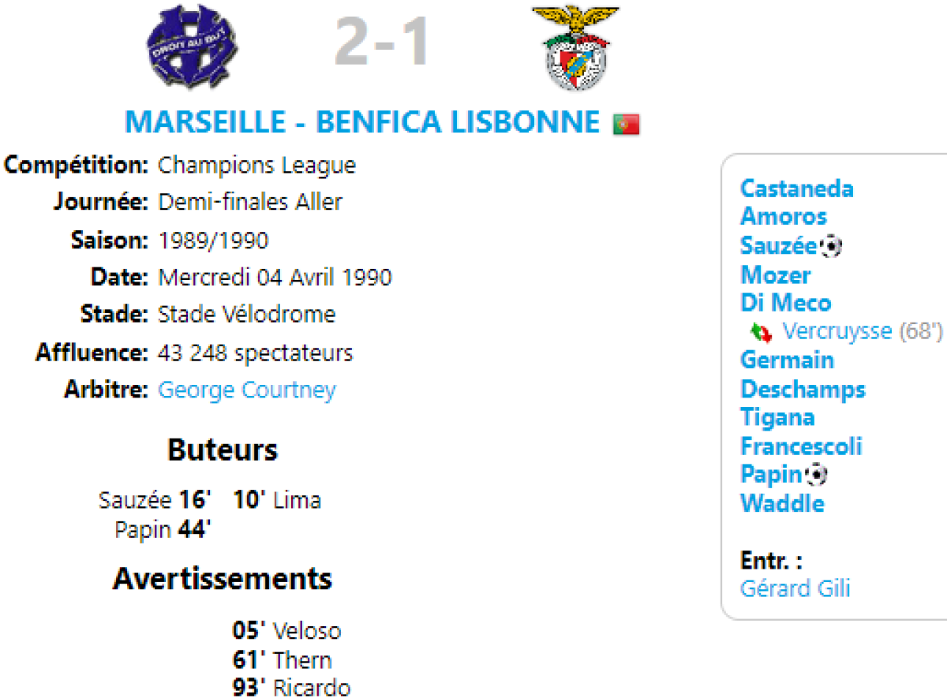Viewport: 947px width, 698px height.
Task: Open the Waddle player link
Action: 782,503
